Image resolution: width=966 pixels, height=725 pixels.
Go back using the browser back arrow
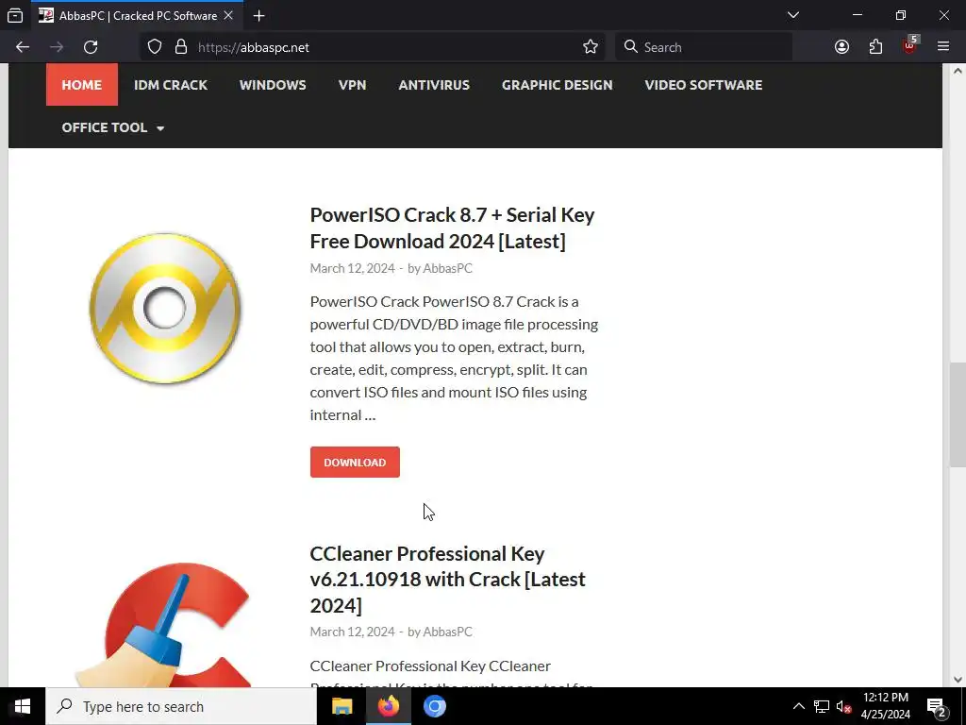(x=23, y=47)
